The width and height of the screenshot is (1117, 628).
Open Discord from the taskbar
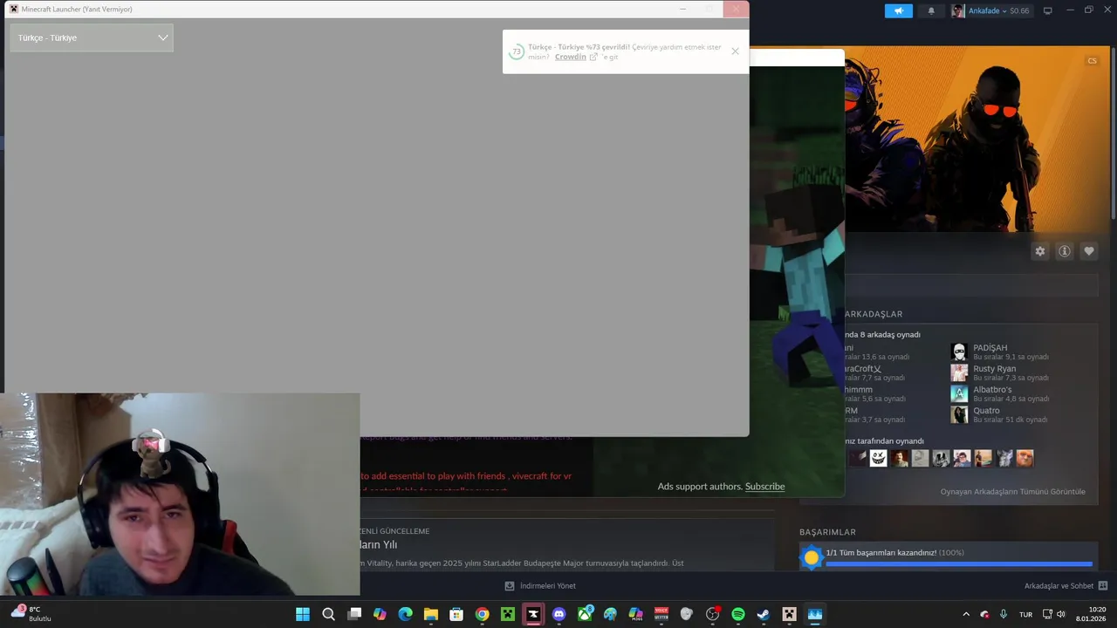558,614
